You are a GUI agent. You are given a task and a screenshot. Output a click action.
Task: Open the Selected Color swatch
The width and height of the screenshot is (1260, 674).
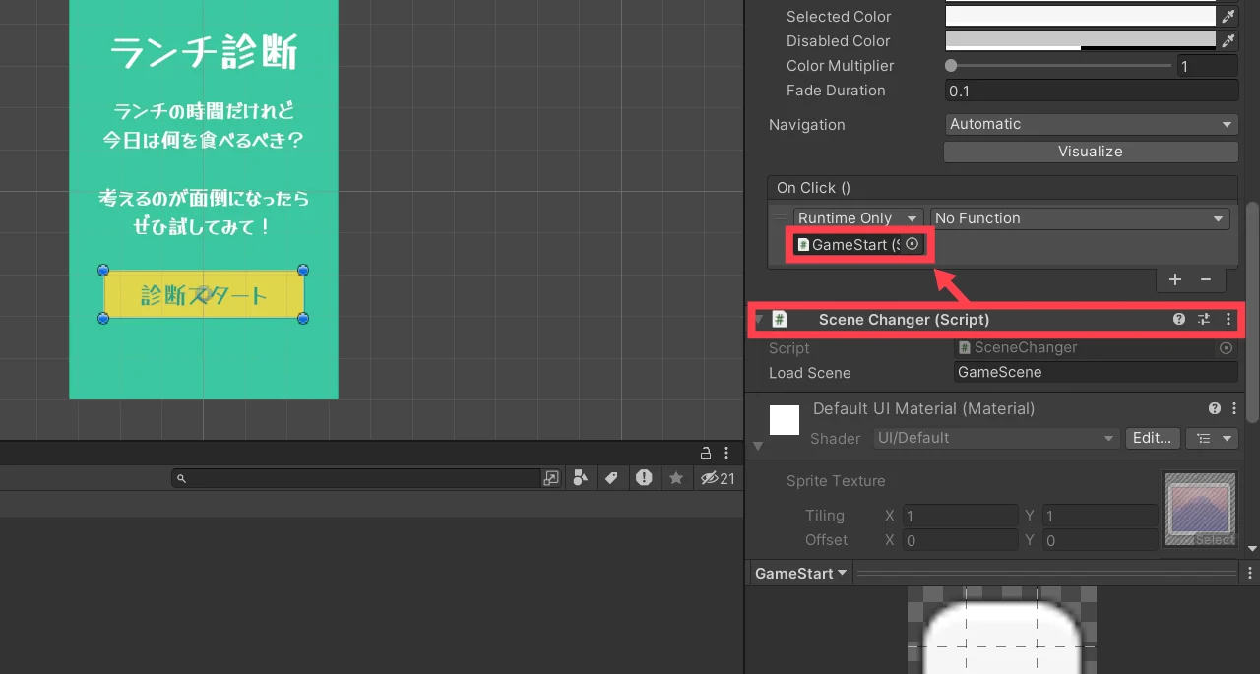(1081, 17)
